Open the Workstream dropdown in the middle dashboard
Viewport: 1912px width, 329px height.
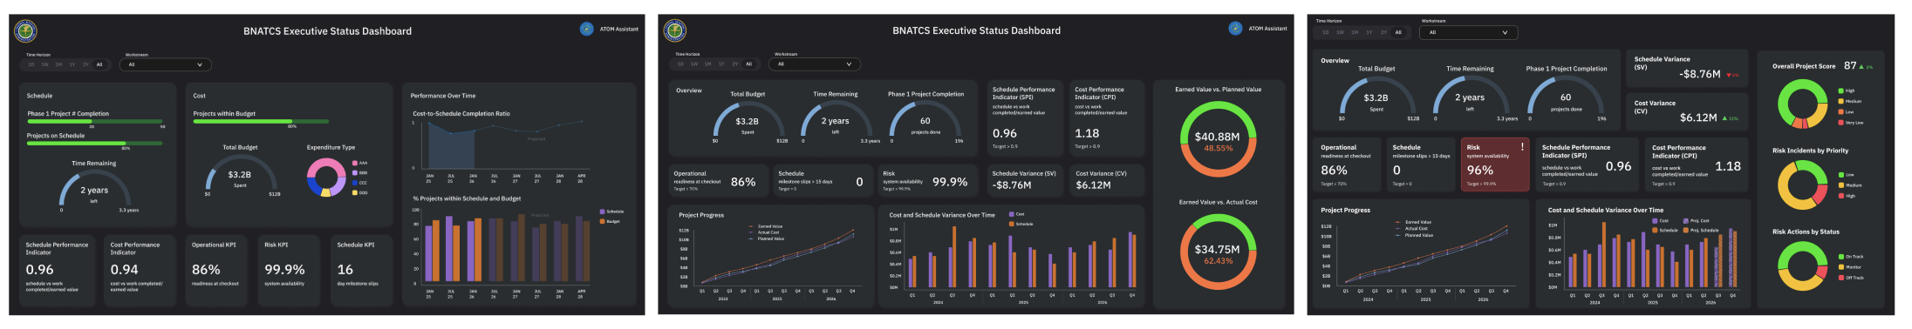(815, 64)
